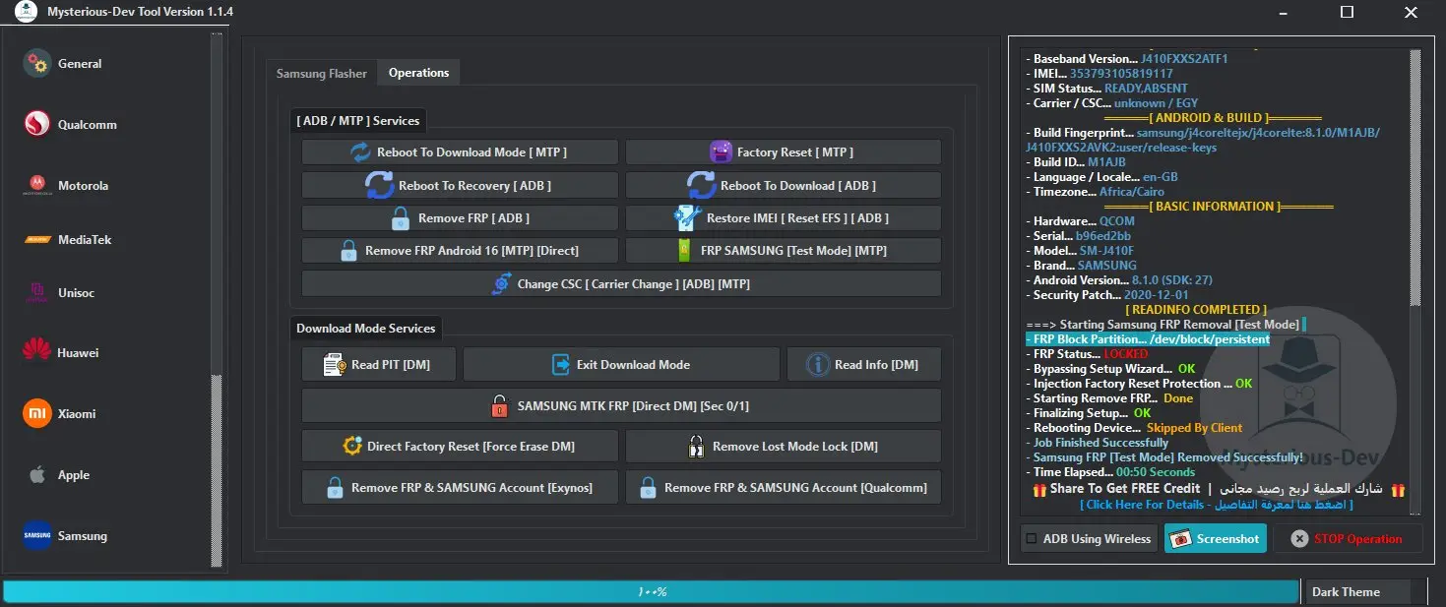Click the Build ID M1AJB line
Viewport: 1446px width, 607px height.
[x=1075, y=162]
